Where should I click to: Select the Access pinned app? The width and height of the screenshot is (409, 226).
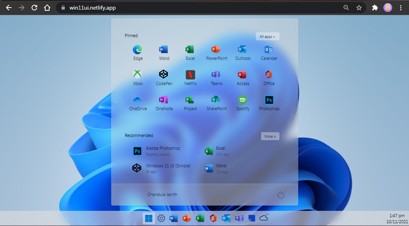coord(243,78)
